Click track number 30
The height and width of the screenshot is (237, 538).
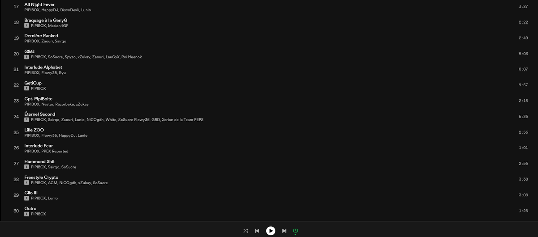pos(16,211)
